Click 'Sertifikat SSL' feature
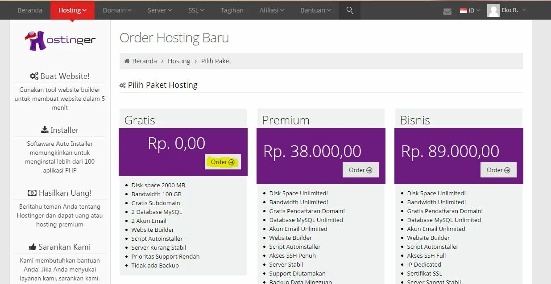551x284 pixels. click(424, 273)
